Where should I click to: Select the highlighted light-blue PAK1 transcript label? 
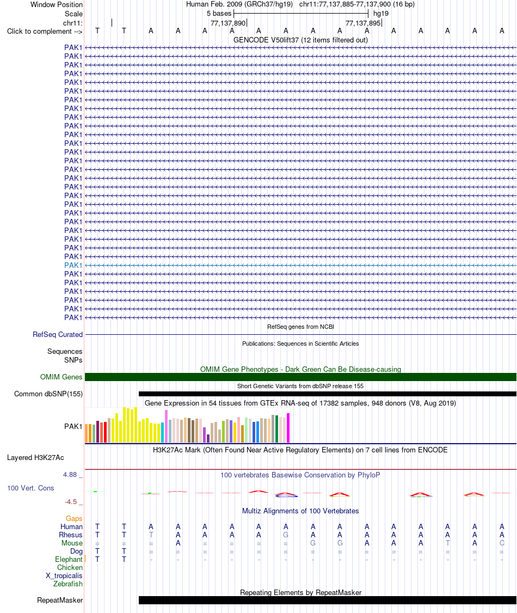tap(73, 265)
